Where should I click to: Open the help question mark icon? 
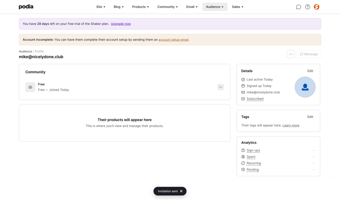tap(307, 7)
